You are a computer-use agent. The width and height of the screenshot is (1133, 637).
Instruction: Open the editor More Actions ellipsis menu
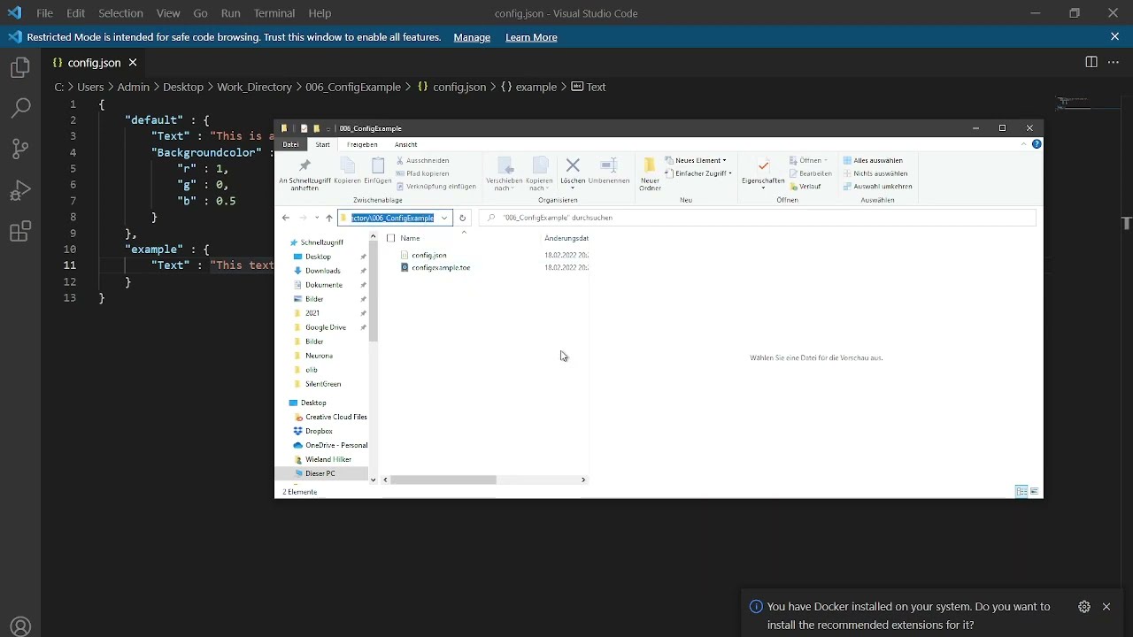tap(1114, 62)
